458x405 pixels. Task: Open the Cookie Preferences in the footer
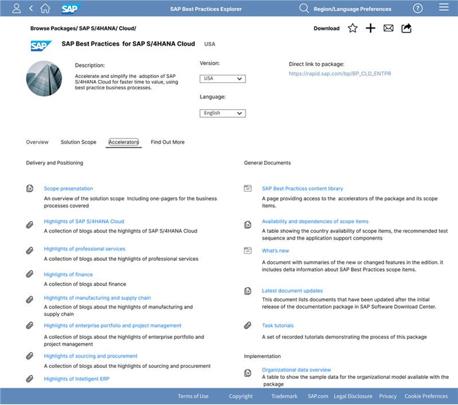coord(426,396)
